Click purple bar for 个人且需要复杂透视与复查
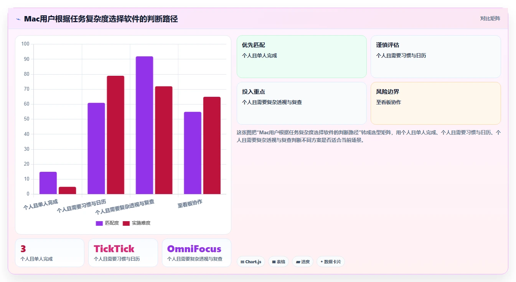The width and height of the screenshot is (516, 282). click(x=144, y=125)
